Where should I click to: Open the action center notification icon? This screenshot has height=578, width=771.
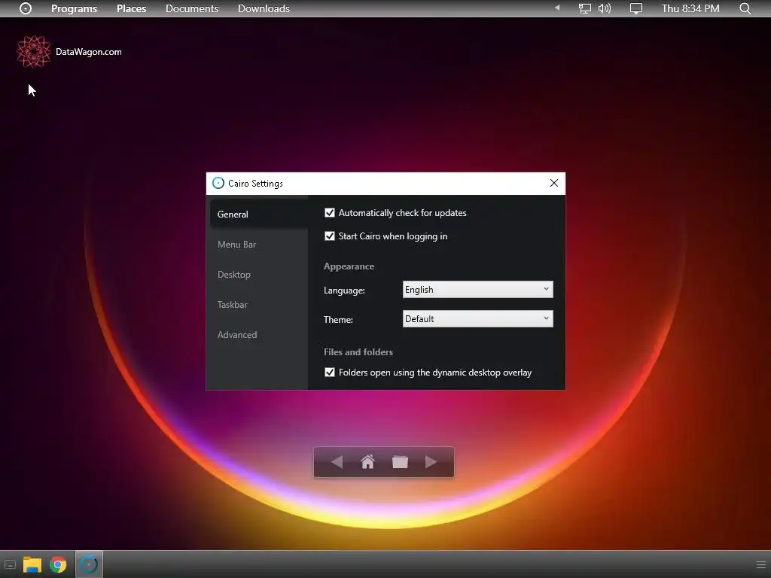pyautogui.click(x=636, y=8)
